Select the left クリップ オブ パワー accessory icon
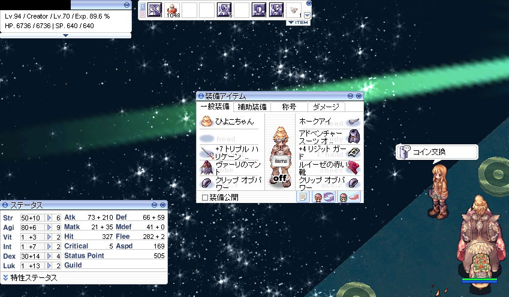The image size is (509, 297). [x=207, y=183]
